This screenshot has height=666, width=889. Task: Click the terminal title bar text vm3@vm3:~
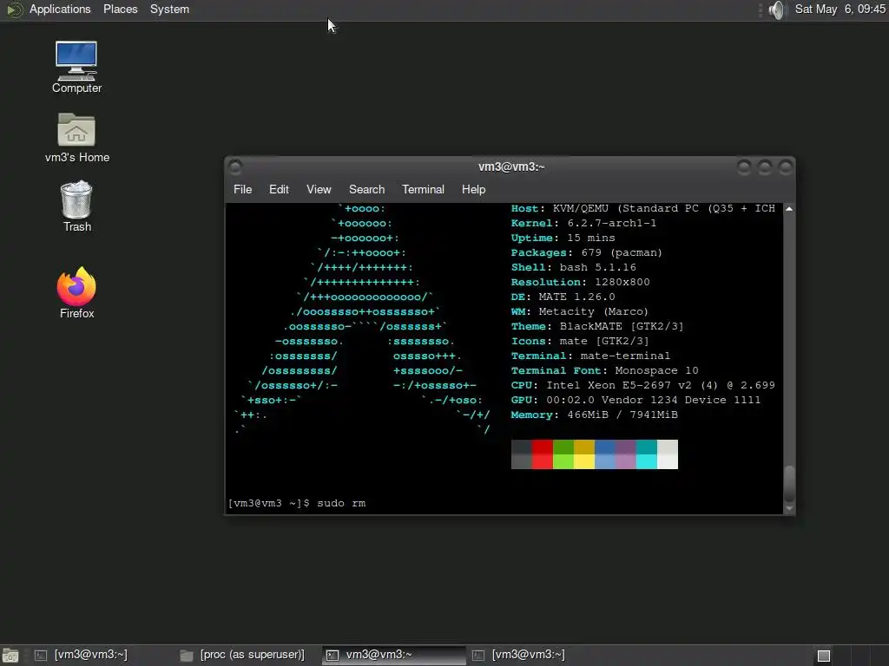point(511,166)
